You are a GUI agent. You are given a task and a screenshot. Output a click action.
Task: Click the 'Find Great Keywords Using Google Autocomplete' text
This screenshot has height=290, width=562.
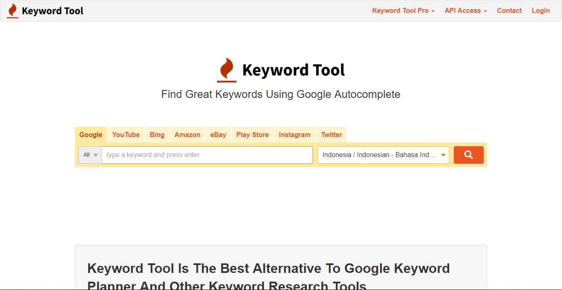pos(281,95)
